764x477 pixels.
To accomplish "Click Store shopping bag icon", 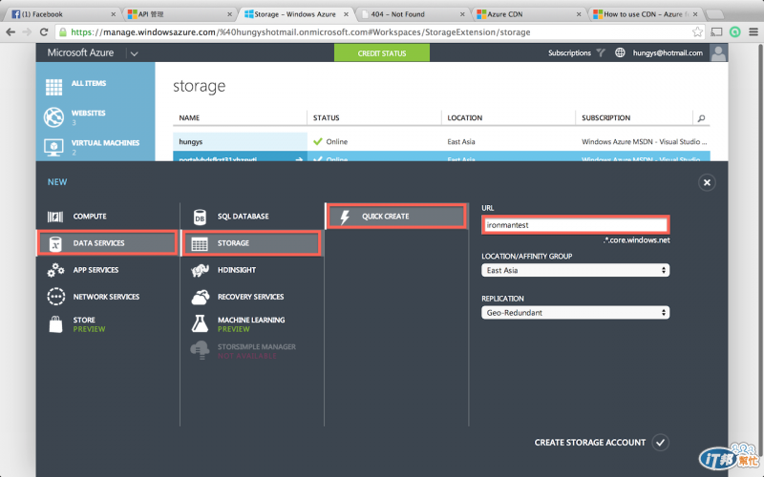I will coord(55,323).
